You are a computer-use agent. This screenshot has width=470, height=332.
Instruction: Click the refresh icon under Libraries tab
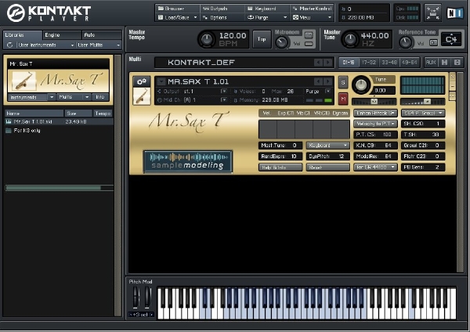[x=9, y=45]
